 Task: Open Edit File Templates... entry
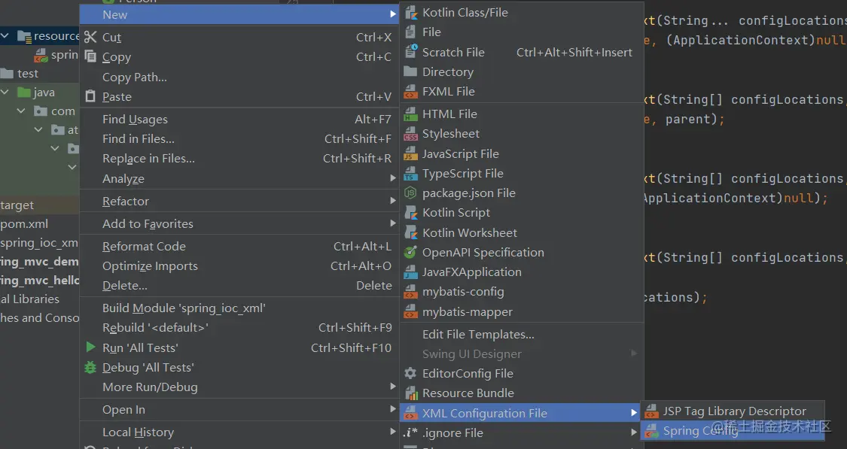(x=478, y=335)
